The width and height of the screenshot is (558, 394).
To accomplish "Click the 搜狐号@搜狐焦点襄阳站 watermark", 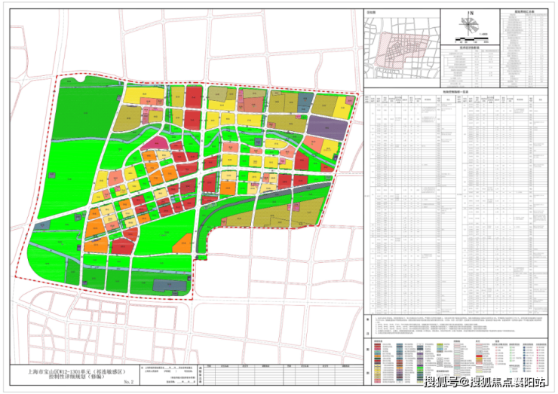I will click(484, 382).
